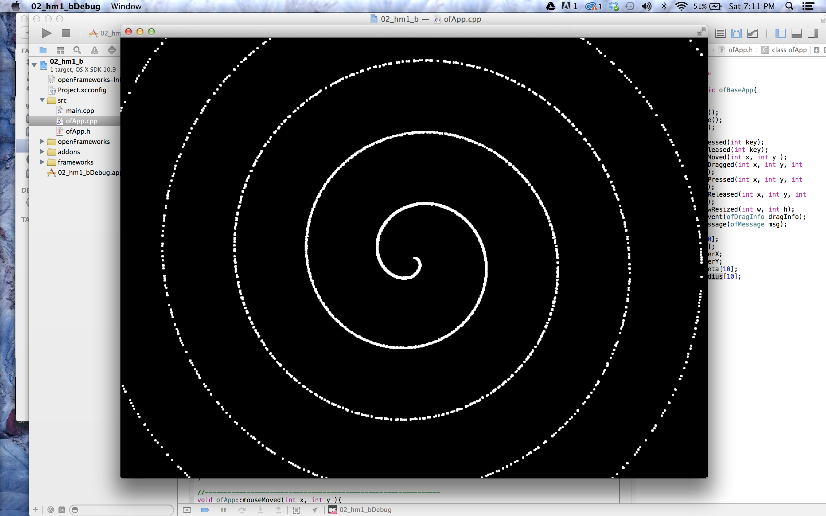Toggle the bottom debug area visibility
Image resolution: width=826 pixels, height=516 pixels.
796,33
